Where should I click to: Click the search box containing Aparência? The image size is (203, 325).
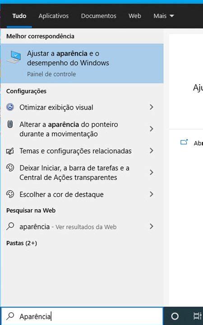[82, 316]
